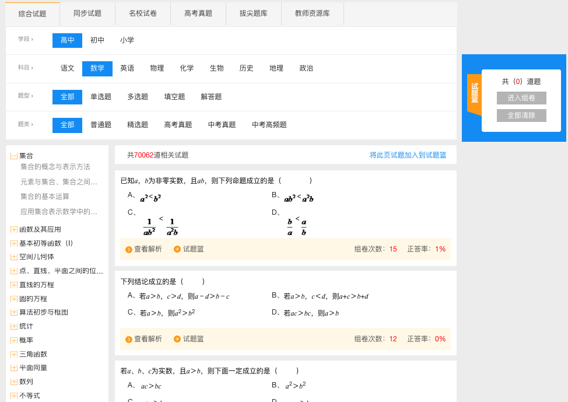The image size is (568, 402).
Task: Select 初中 school level filter
Action: click(97, 41)
